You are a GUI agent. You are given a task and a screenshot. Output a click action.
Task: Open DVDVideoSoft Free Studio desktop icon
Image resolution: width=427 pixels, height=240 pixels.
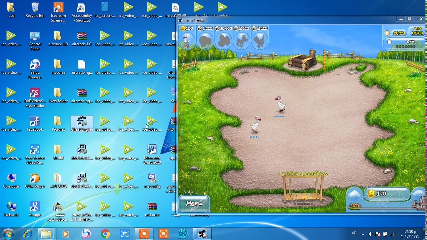coord(35,98)
